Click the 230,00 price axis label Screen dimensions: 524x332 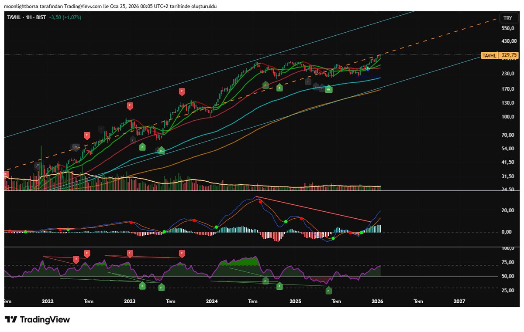click(x=508, y=74)
